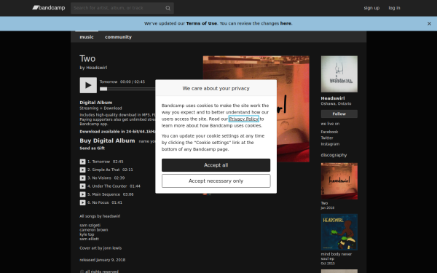Viewport: 437px width, 273px height.
Task: Switch to the community tab
Action: [118, 37]
